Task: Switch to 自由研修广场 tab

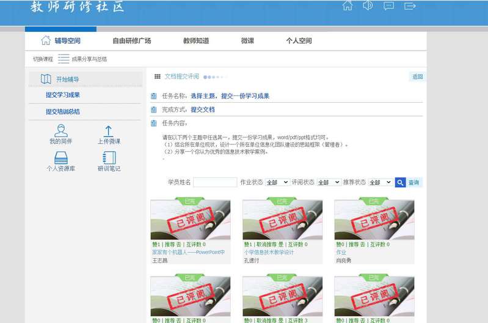Action: pos(132,40)
